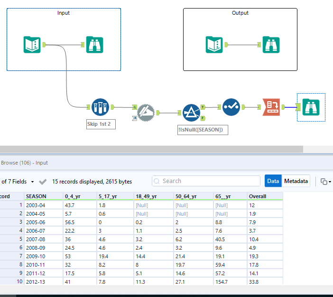This screenshot has height=297, width=333.
Task: Select the 2003-04 season cell
Action: click(44, 205)
